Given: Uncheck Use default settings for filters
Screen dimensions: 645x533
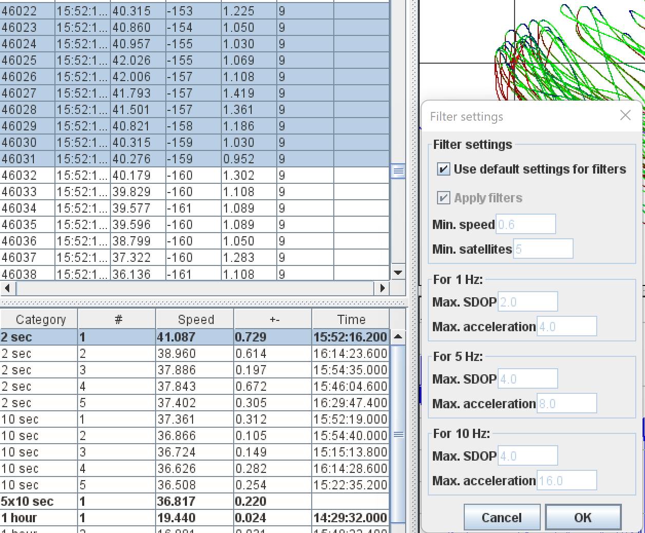Looking at the screenshot, I should [443, 169].
